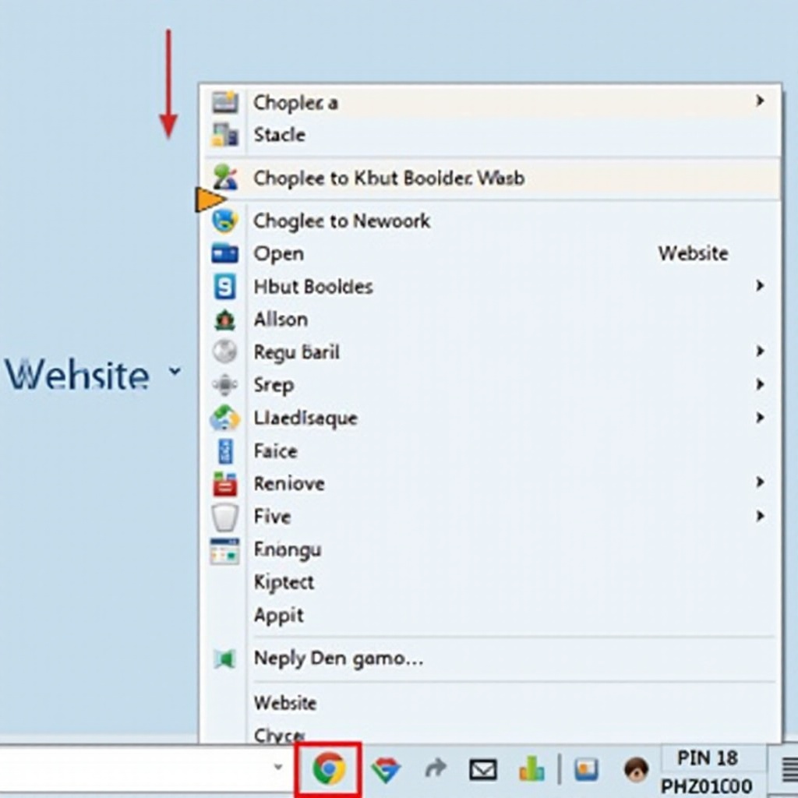Click Neply Den gamo... menu entry
Viewport: 798px width, 798px height.
338,659
